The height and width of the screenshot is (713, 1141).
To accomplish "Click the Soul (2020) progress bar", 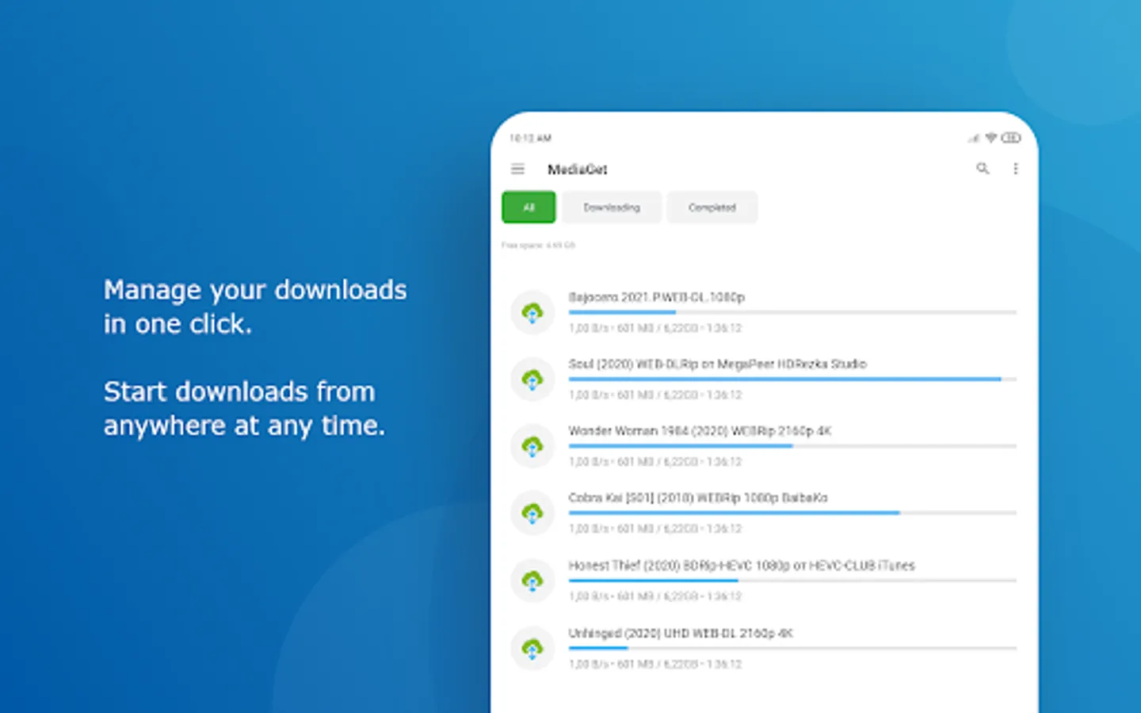I will click(792, 379).
